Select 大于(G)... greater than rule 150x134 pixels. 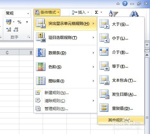(x=121, y=24)
